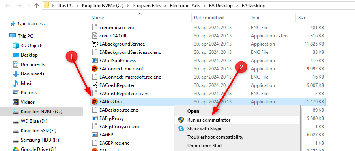355x151 pixels.
Task: Expand chevron after This PC breadcrumb
Action: coord(78,6)
